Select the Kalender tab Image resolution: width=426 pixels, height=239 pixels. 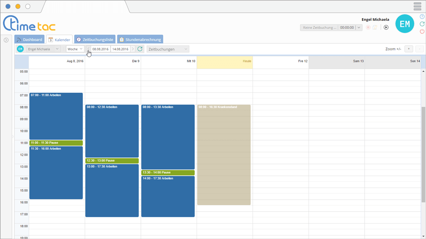(59, 39)
